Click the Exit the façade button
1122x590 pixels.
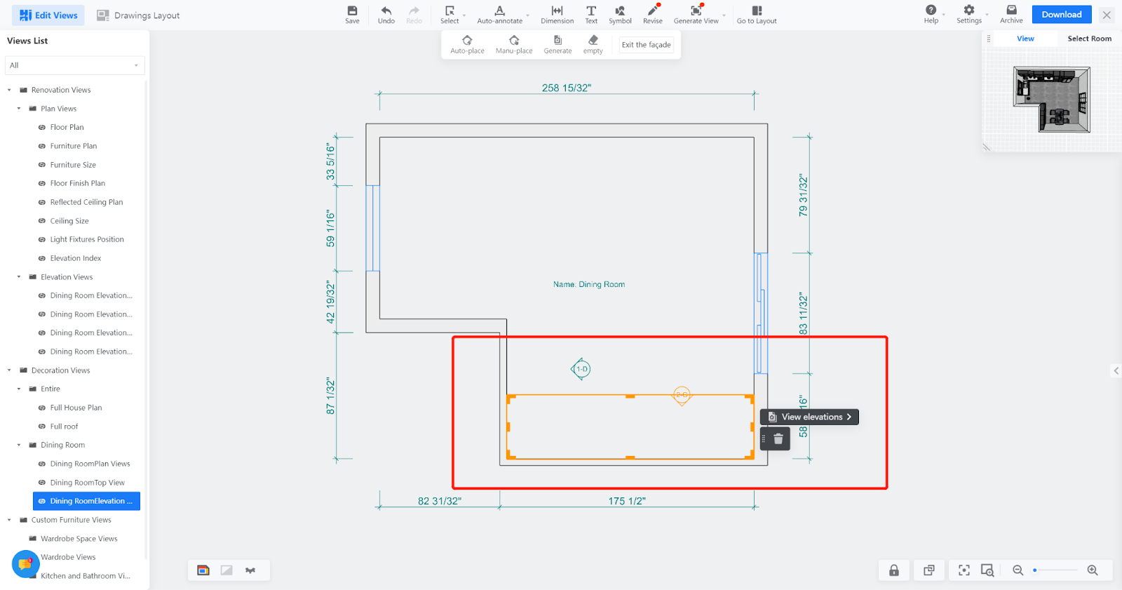coord(646,45)
